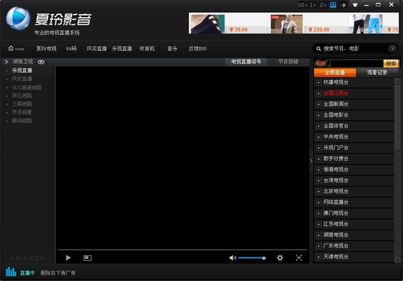Select VLC高清线路 line
This screenshot has height=281, width=403.
pos(27,87)
